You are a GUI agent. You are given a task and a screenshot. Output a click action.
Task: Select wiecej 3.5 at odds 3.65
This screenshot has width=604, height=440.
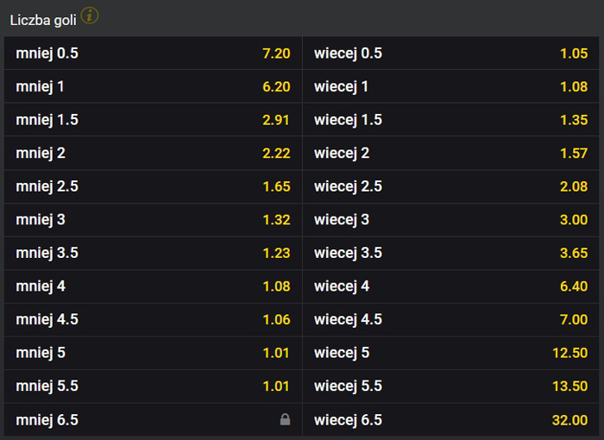451,253
